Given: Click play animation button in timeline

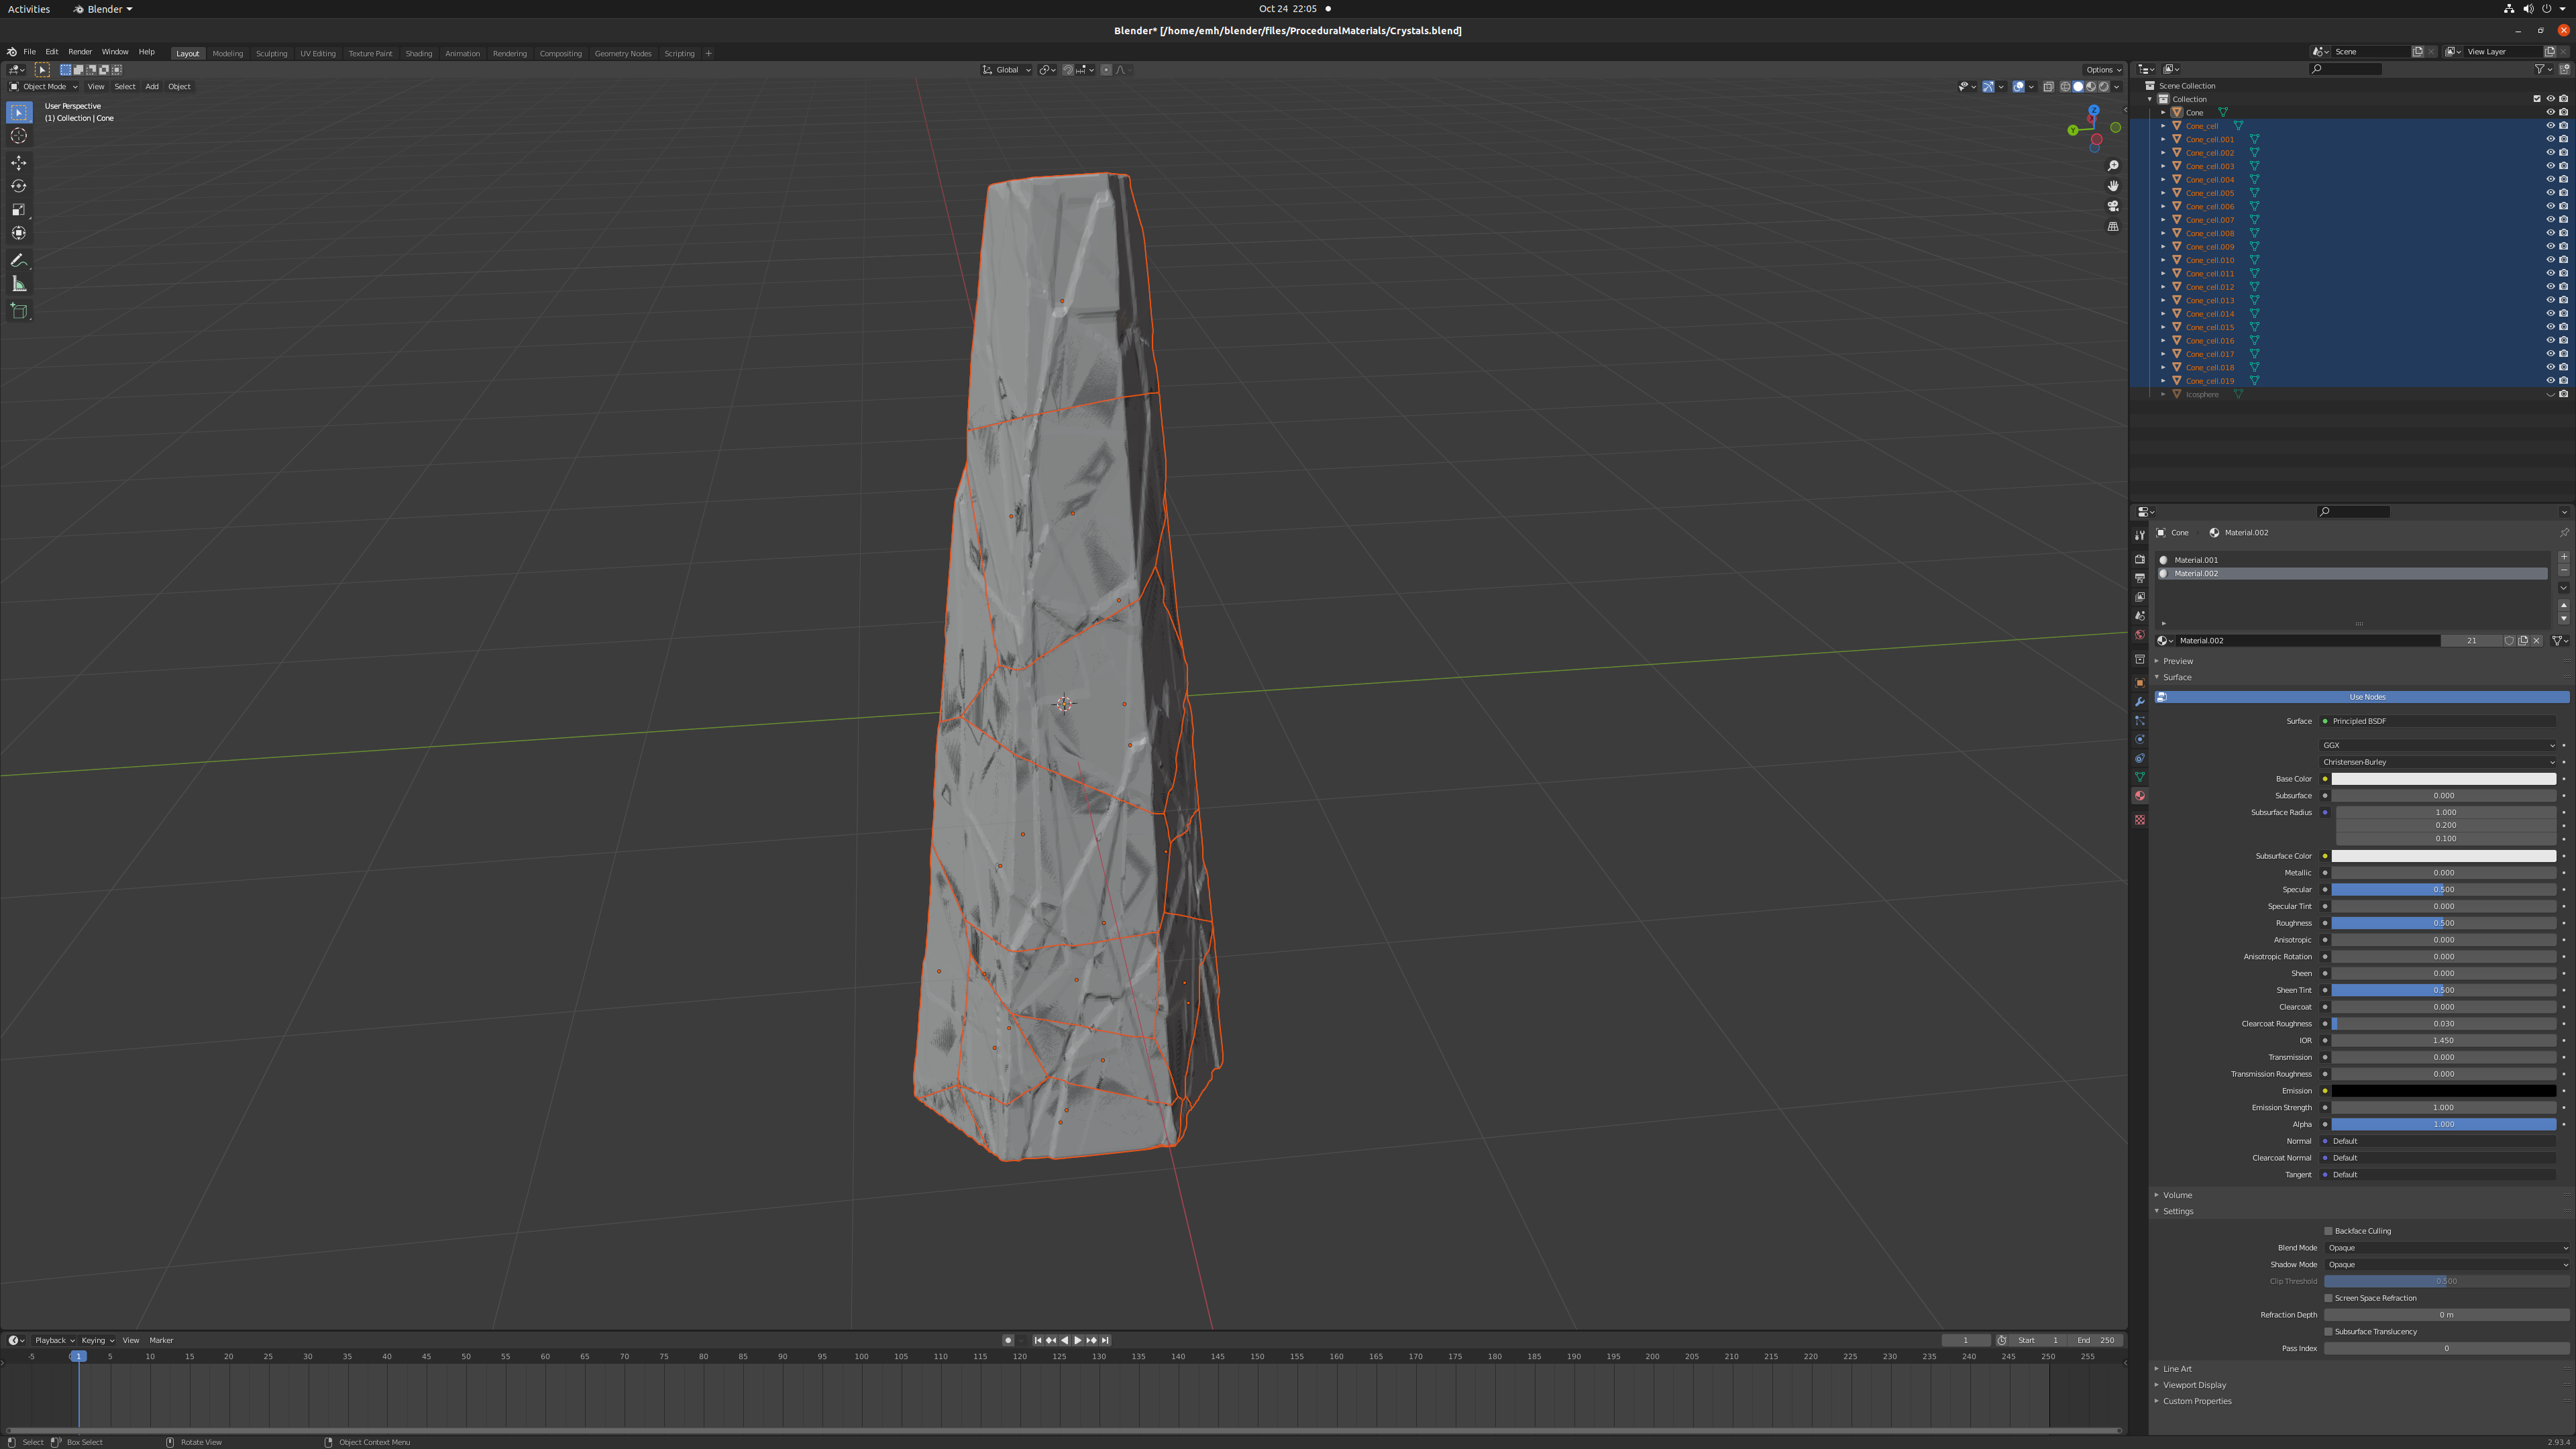Looking at the screenshot, I should tap(1077, 1340).
